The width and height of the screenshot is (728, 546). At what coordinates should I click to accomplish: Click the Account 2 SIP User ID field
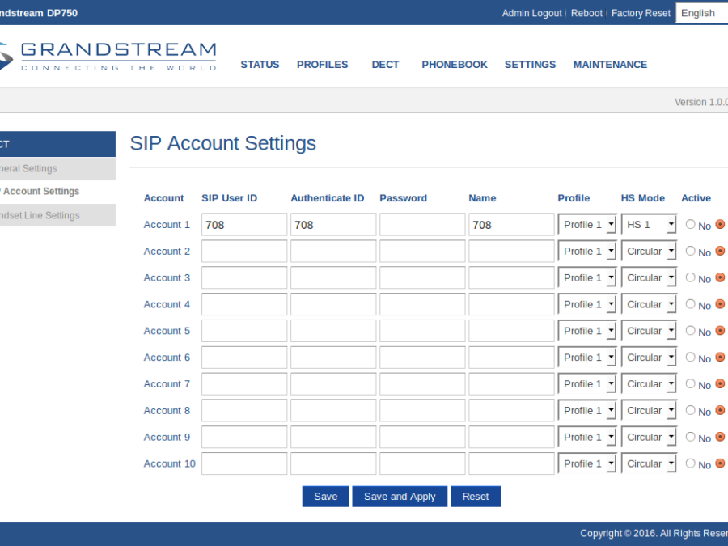coord(244,252)
